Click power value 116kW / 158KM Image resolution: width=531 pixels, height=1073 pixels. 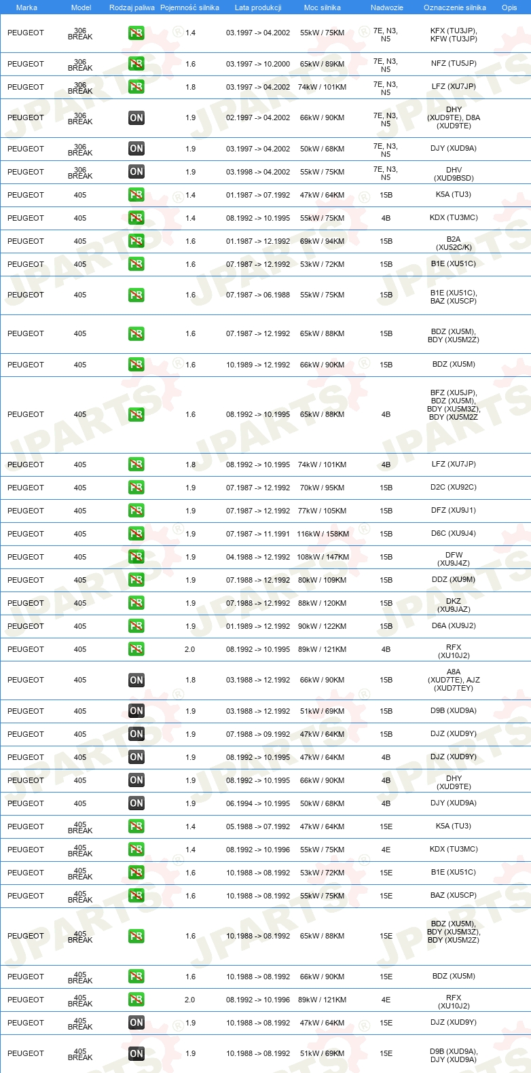pos(323,534)
